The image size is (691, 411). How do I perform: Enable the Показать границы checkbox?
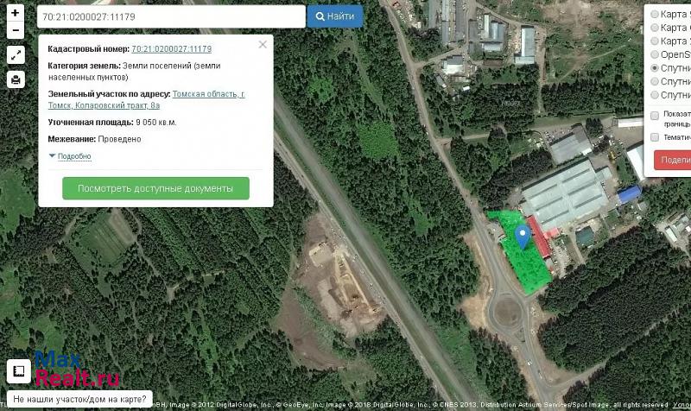coord(655,115)
